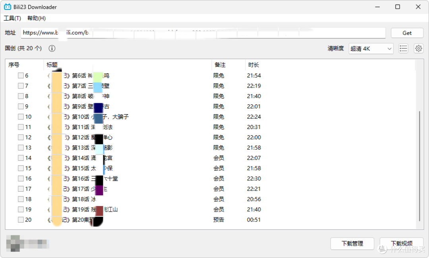
Task: Tick the checkbox for episode 14
Action: 21,158
